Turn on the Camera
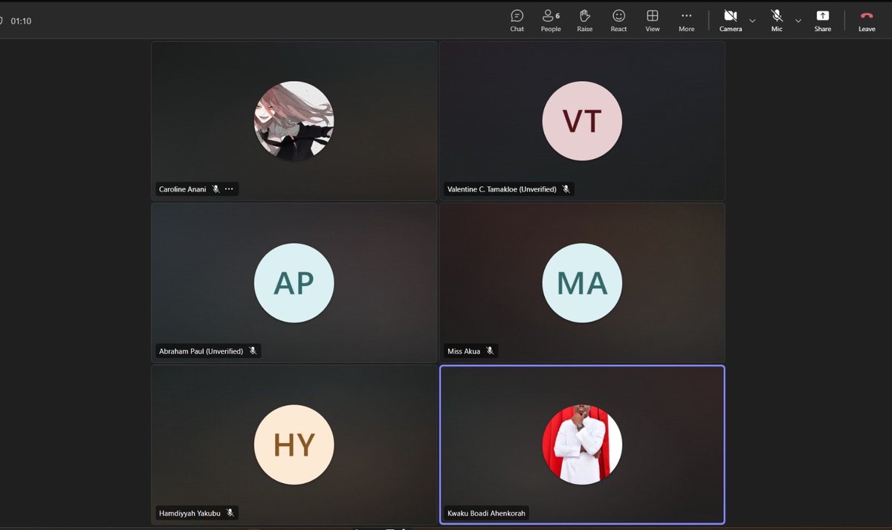This screenshot has width=892, height=530. pos(731,21)
